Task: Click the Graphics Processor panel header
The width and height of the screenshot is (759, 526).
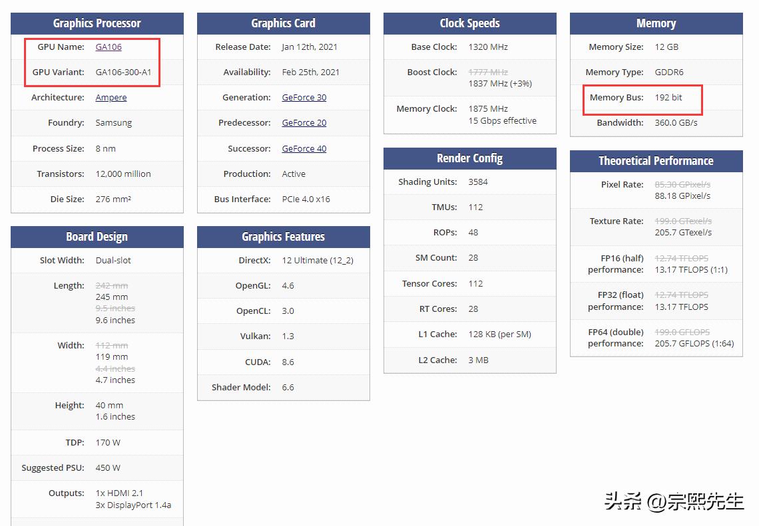Action: tap(97, 23)
